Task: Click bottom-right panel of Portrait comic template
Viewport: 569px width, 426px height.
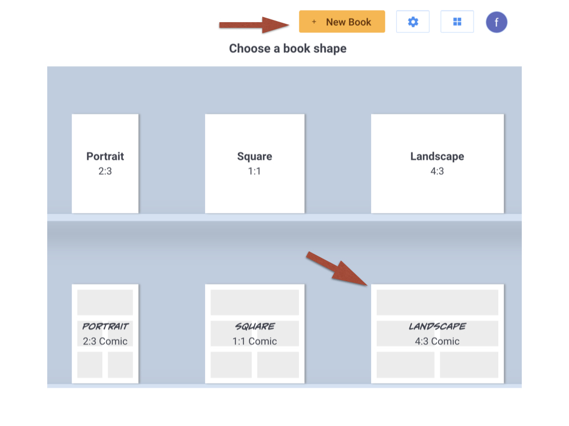Action: (120, 364)
